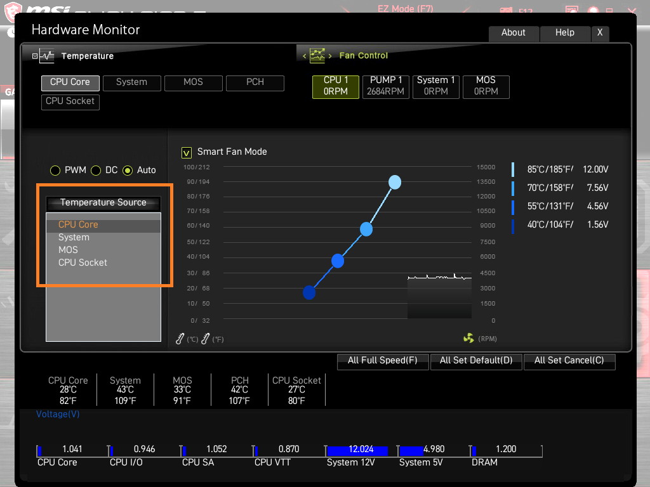Click the Fan Control chart icon
This screenshot has width=650, height=487.
317,56
